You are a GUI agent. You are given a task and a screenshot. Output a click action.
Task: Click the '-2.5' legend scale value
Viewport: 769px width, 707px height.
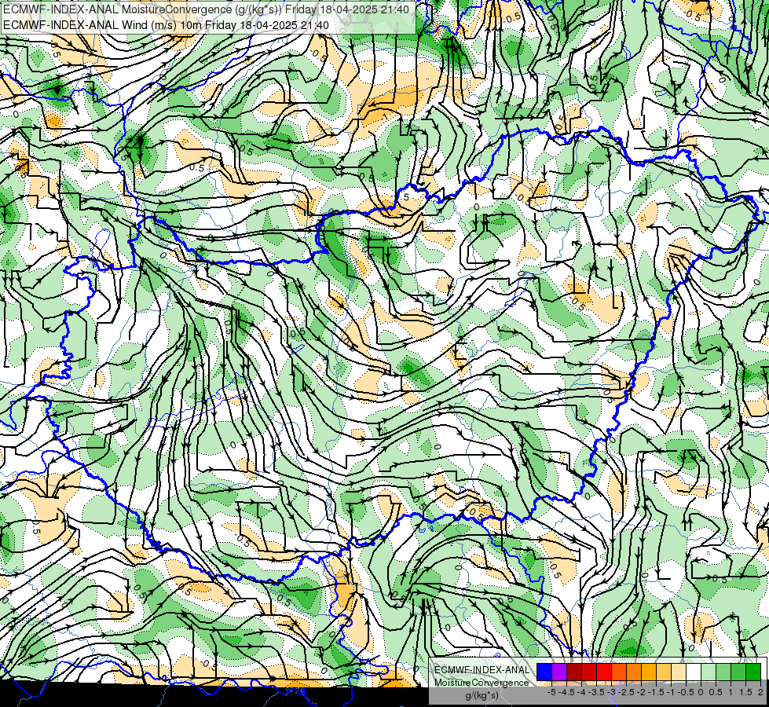click(x=626, y=692)
